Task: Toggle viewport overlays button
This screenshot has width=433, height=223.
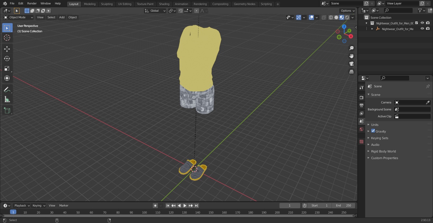Action: click(311, 17)
